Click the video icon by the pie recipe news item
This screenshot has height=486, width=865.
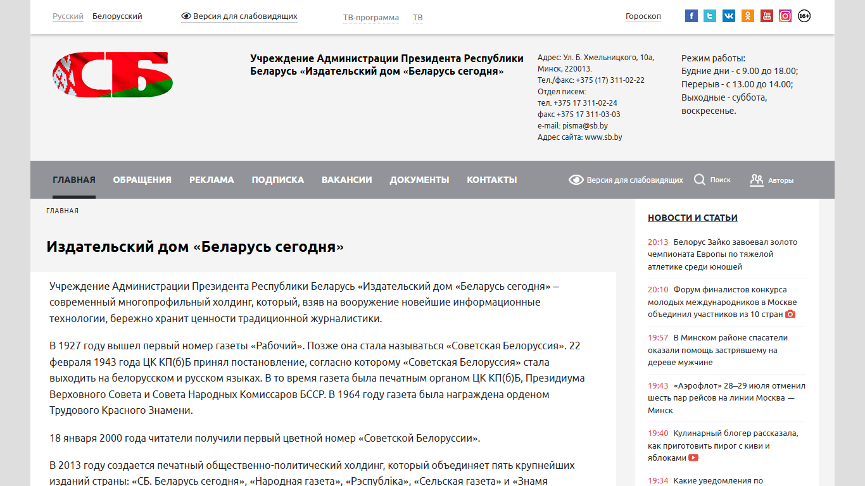tap(693, 458)
